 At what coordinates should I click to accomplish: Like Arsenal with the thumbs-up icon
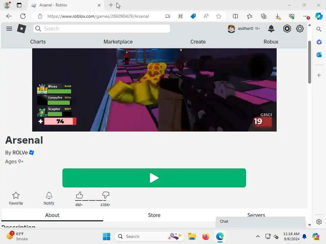79,195
